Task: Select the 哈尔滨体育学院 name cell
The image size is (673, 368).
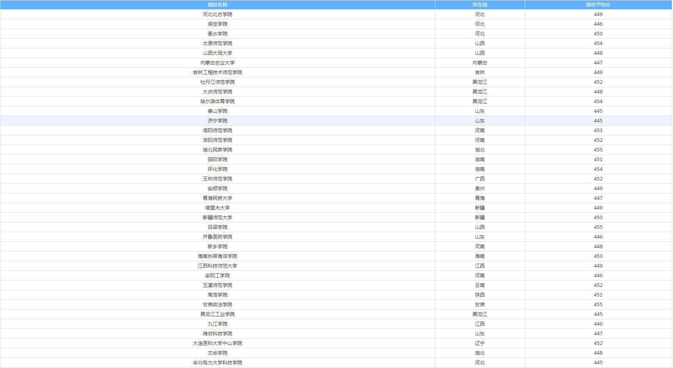Action: 217,102
